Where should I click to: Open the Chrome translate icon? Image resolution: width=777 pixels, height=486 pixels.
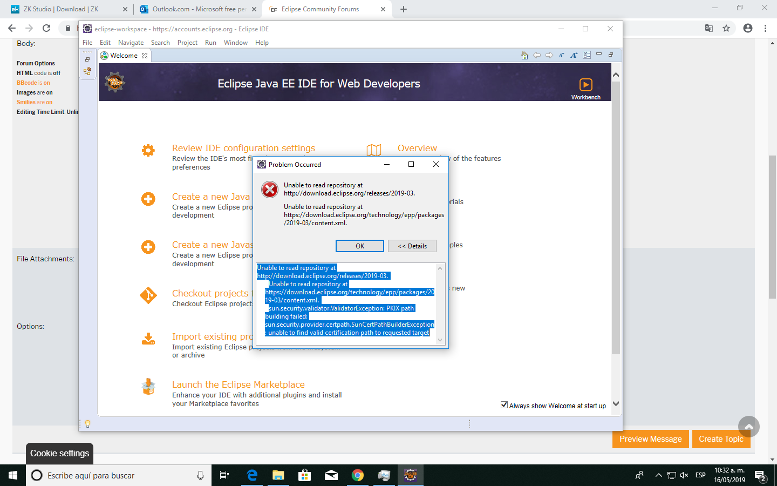[709, 28]
